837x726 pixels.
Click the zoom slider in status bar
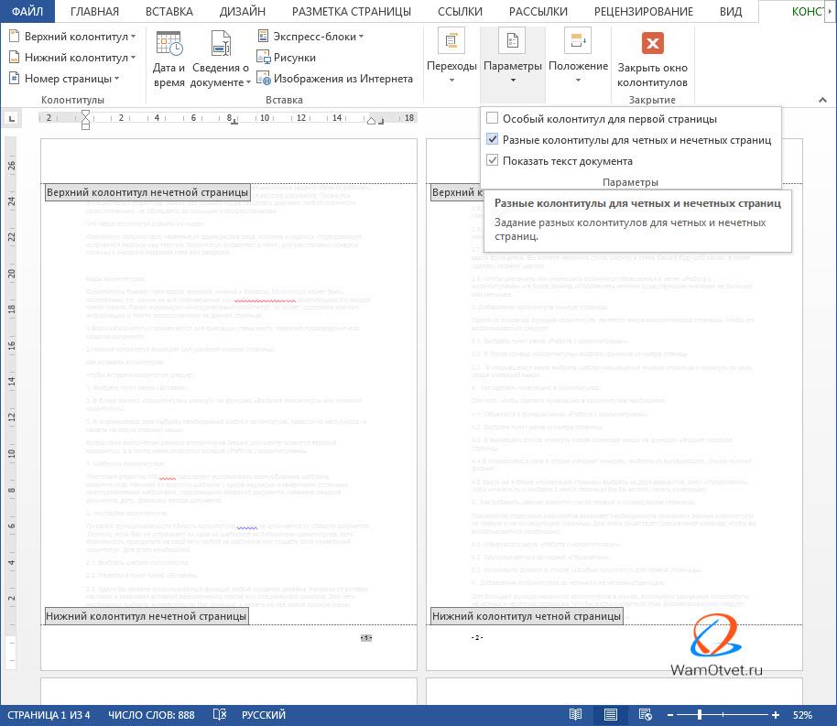point(701,714)
